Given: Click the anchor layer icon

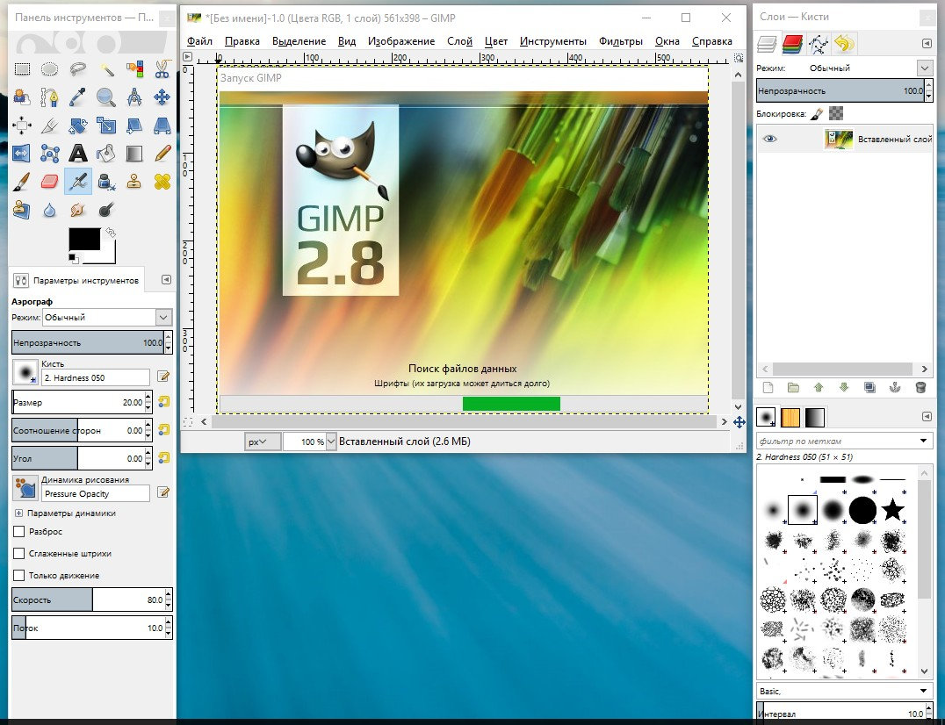Looking at the screenshot, I should click(895, 387).
